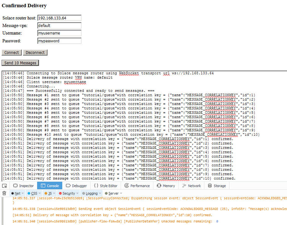The image size is (287, 225).
Task: Switch to the Memory tab
Action: 165,186
